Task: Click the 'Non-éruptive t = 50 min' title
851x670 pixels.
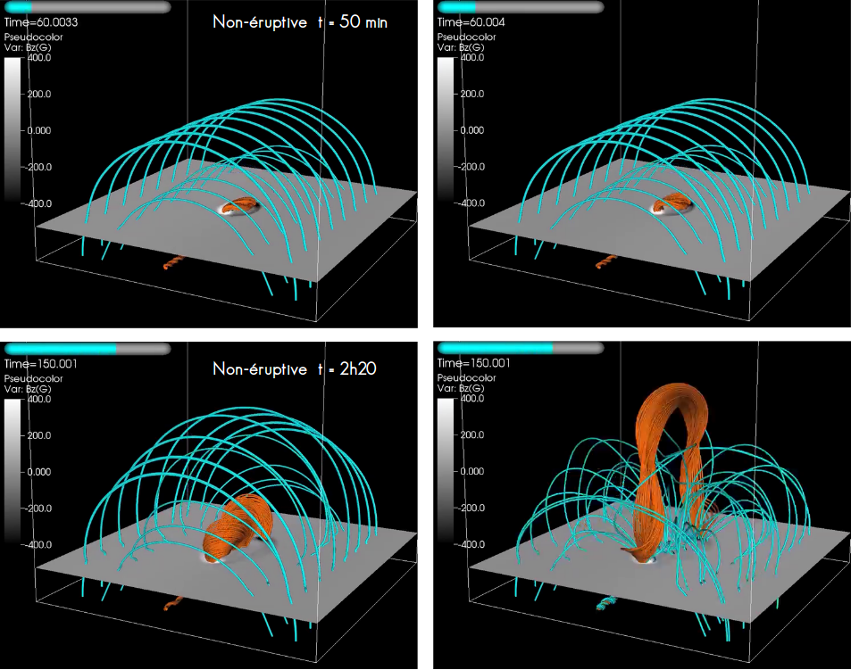Action: pyautogui.click(x=298, y=21)
